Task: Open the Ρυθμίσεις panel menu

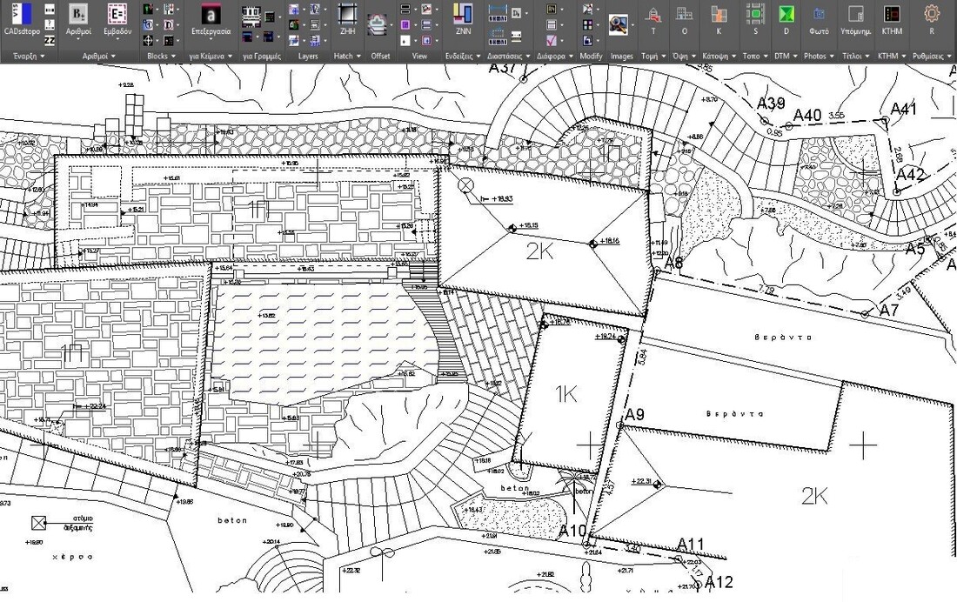Action: click(x=934, y=56)
